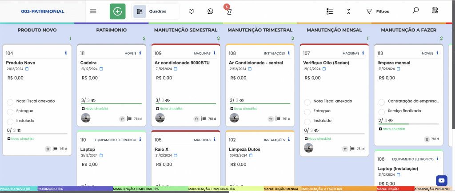Open the hamburger menu

(x=93, y=11)
